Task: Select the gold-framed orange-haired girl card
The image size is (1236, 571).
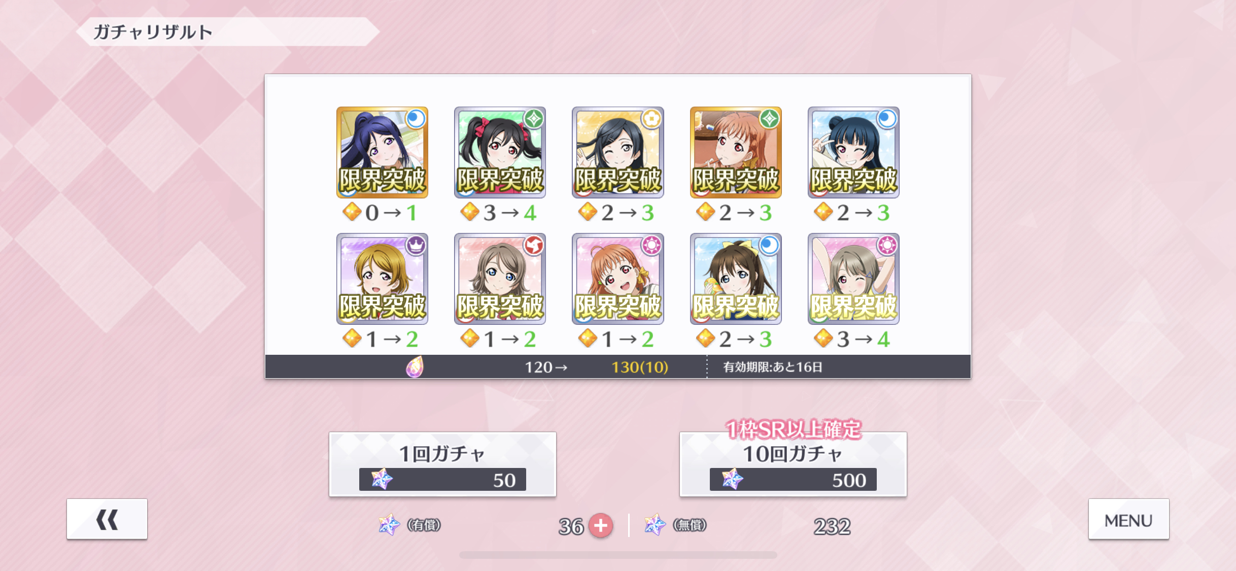Action: point(736,152)
